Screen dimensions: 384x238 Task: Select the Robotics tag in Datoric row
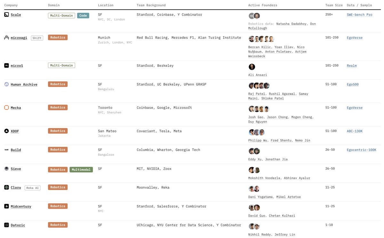tap(58, 225)
